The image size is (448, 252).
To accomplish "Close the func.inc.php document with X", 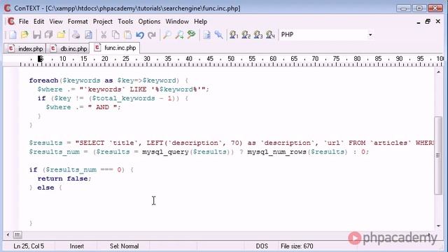I will 437,22.
